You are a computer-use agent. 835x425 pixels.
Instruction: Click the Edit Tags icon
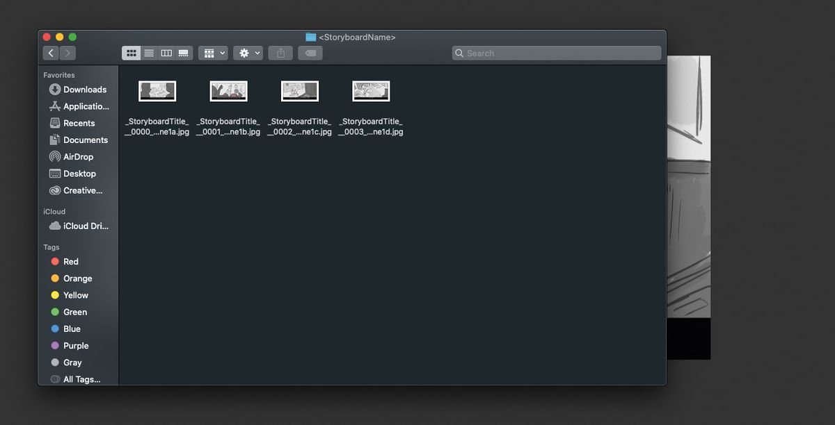pyautogui.click(x=310, y=53)
